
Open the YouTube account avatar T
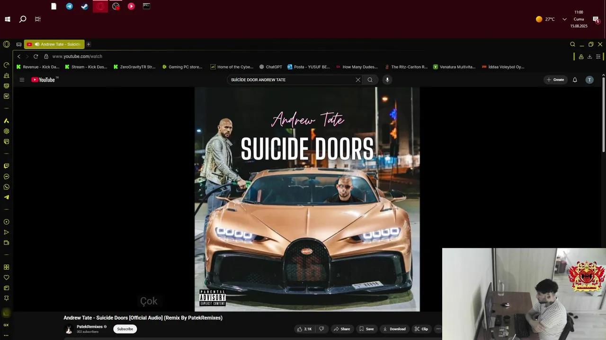[x=589, y=80]
